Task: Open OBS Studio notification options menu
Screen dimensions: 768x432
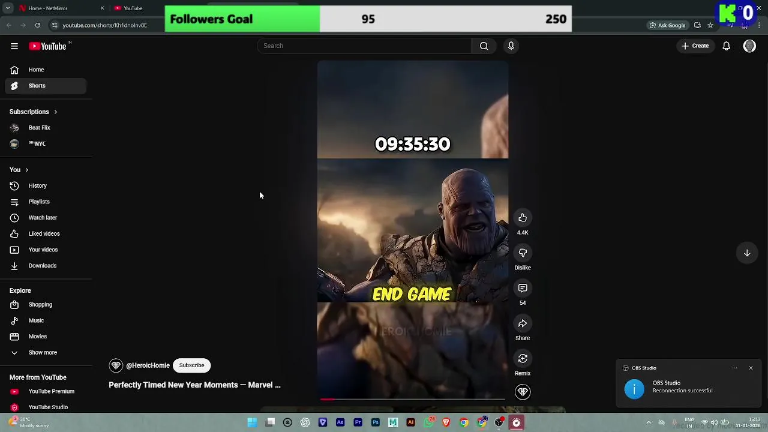Action: (x=734, y=368)
